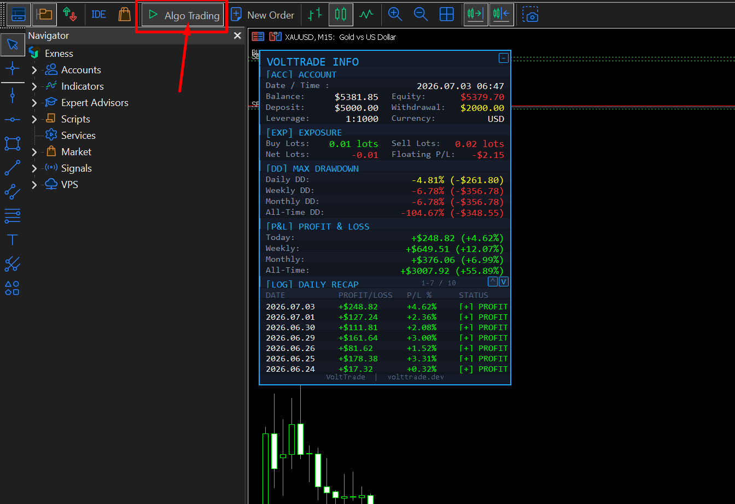The width and height of the screenshot is (735, 504).
Task: Click the Floating P/L -$2.15 value
Action: [488, 155]
